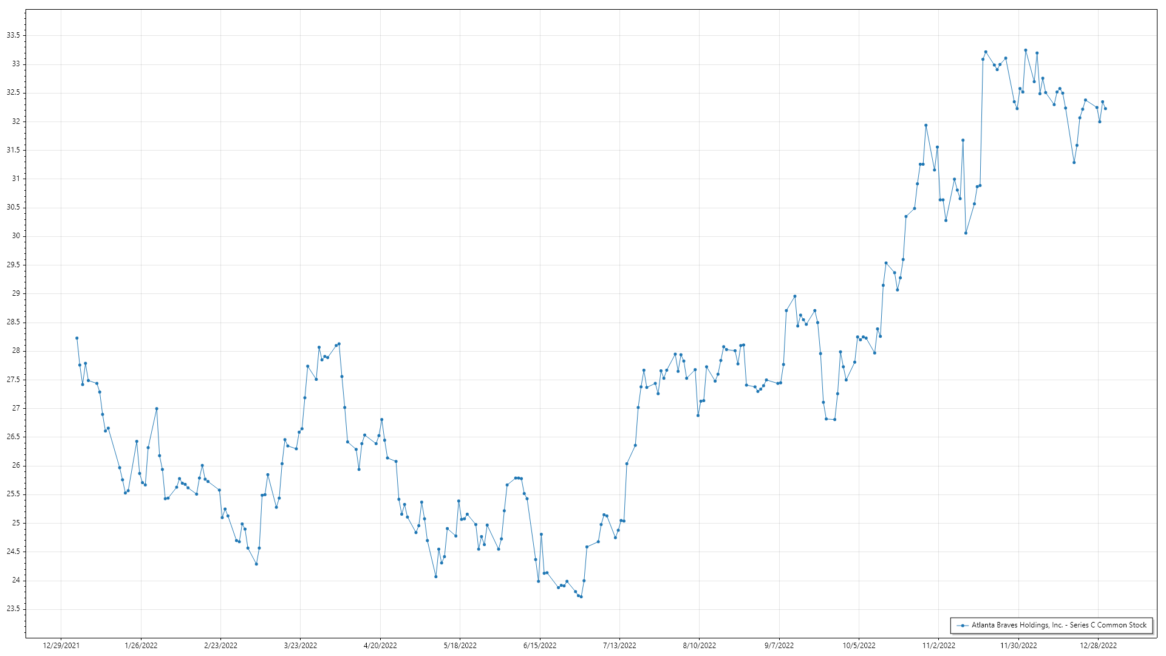The image size is (1166, 656).
Task: Click the 3/23/2022 x-axis date label
Action: tap(301, 646)
